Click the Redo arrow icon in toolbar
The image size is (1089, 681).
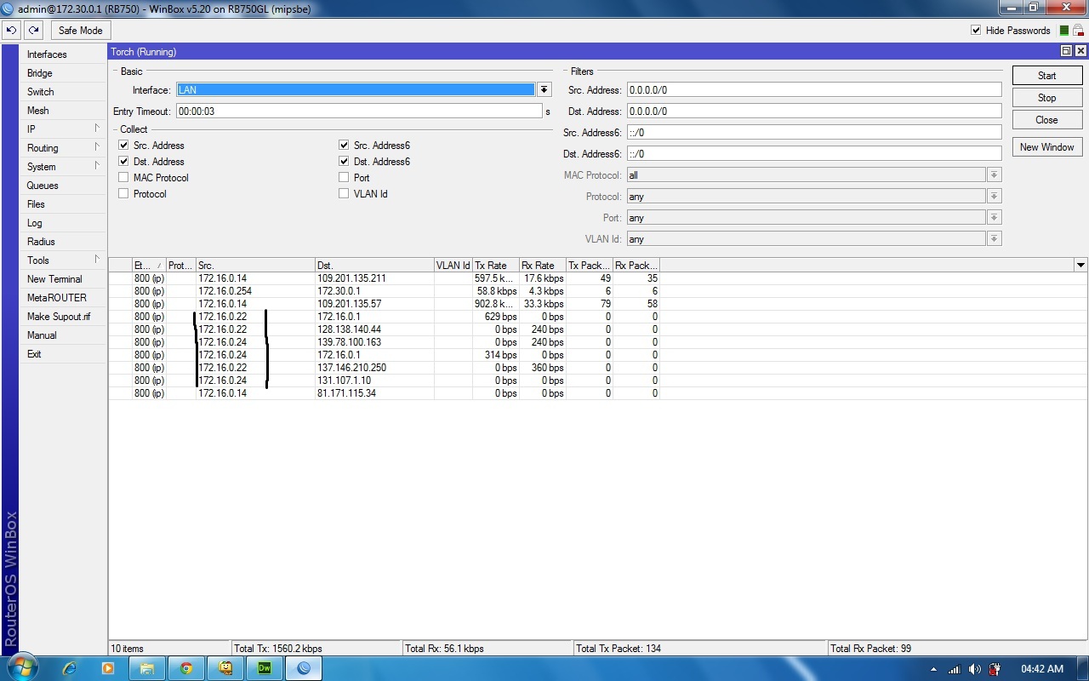[x=33, y=30]
